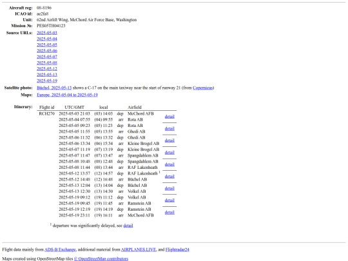Click the Source URLs label
This screenshot has height=261, width=348.
[x=19, y=33]
